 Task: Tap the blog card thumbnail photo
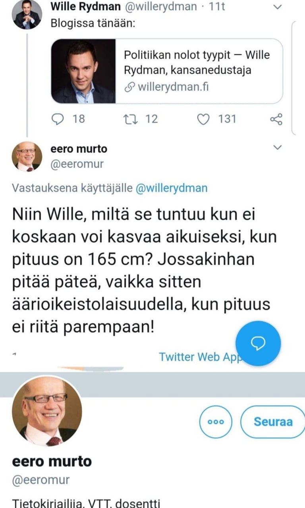tap(83, 71)
